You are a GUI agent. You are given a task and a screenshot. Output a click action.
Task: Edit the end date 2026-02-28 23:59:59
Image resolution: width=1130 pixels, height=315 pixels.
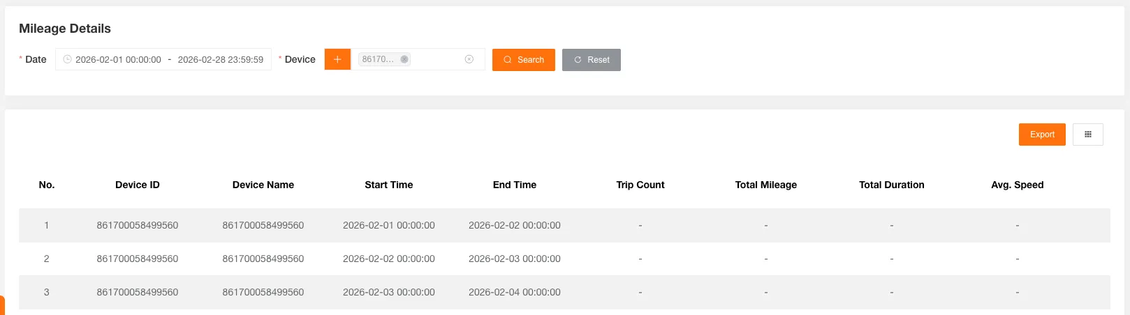coord(220,60)
